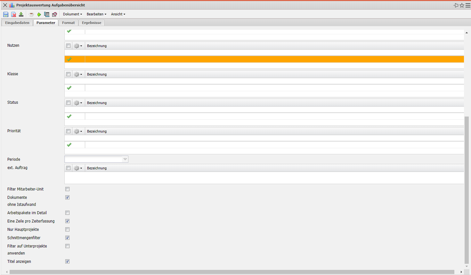471x275 pixels.
Task: Open the hamburger menu at top right
Action: click(468, 5)
